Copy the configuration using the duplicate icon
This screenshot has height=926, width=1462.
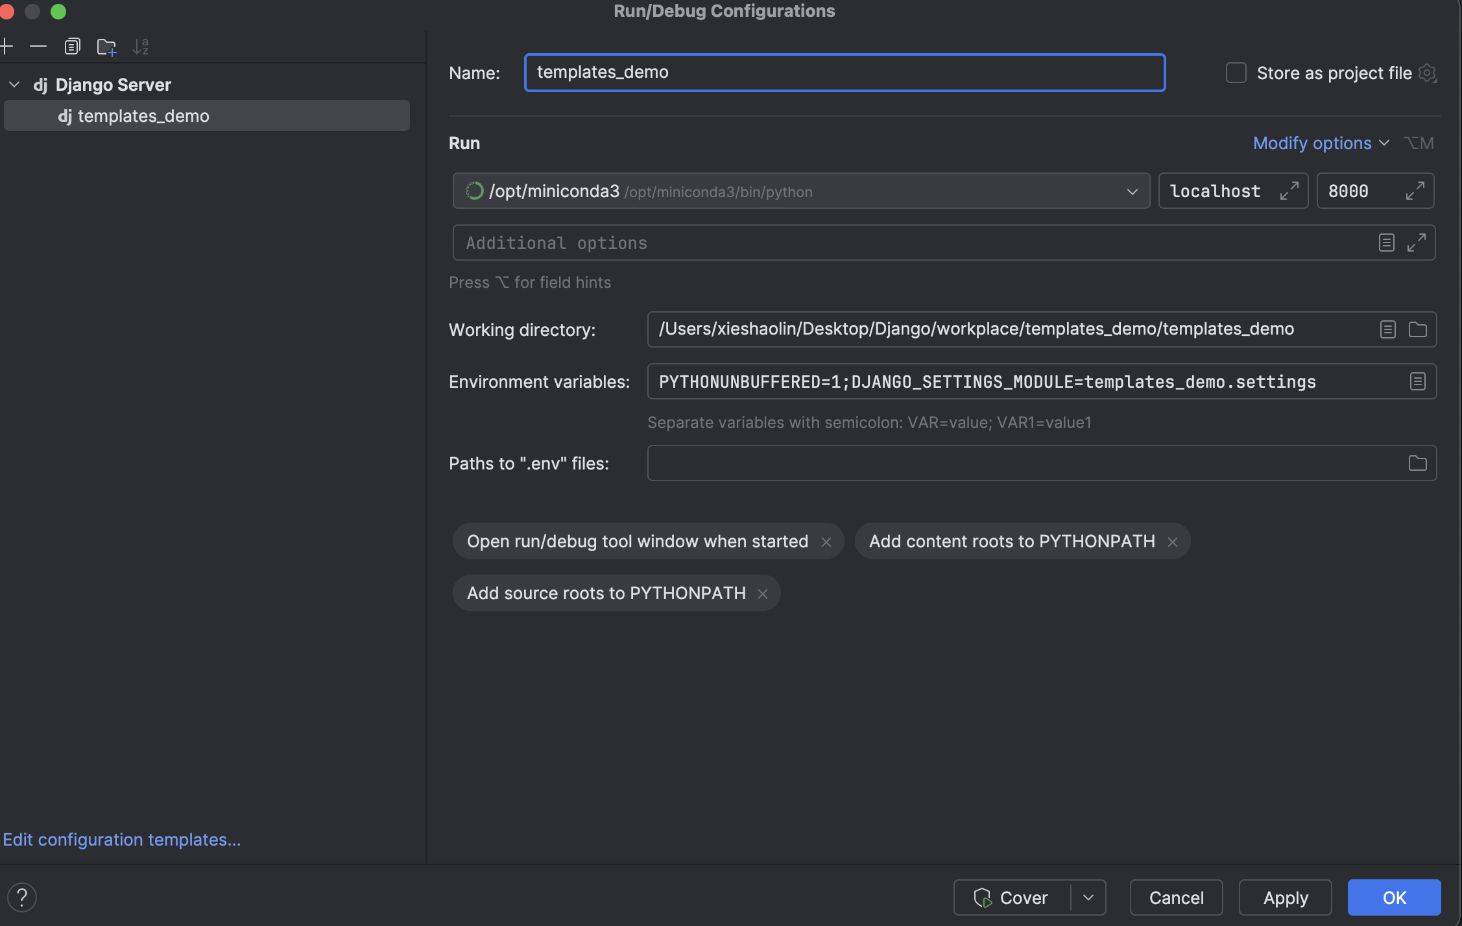pyautogui.click(x=72, y=47)
